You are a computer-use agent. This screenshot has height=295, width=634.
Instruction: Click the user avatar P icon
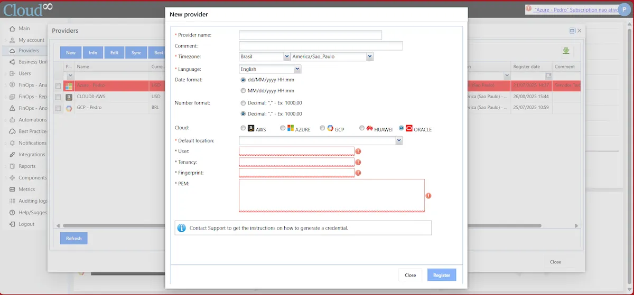624,10
